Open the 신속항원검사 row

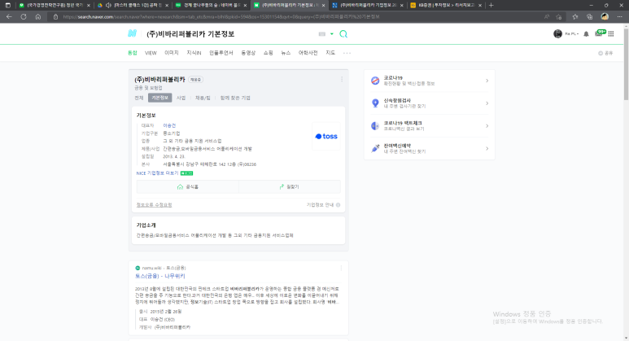pos(429,103)
